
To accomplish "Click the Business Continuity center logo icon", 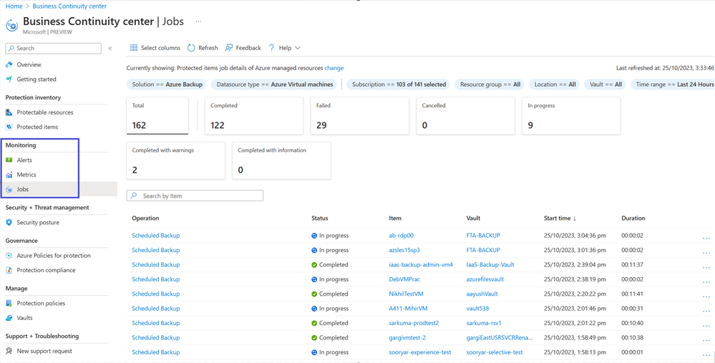I will 11,25.
